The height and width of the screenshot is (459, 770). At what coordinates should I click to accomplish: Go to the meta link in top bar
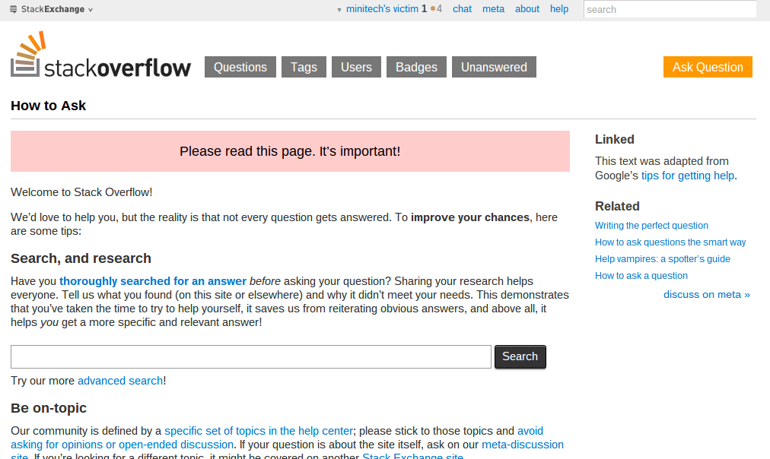point(493,9)
